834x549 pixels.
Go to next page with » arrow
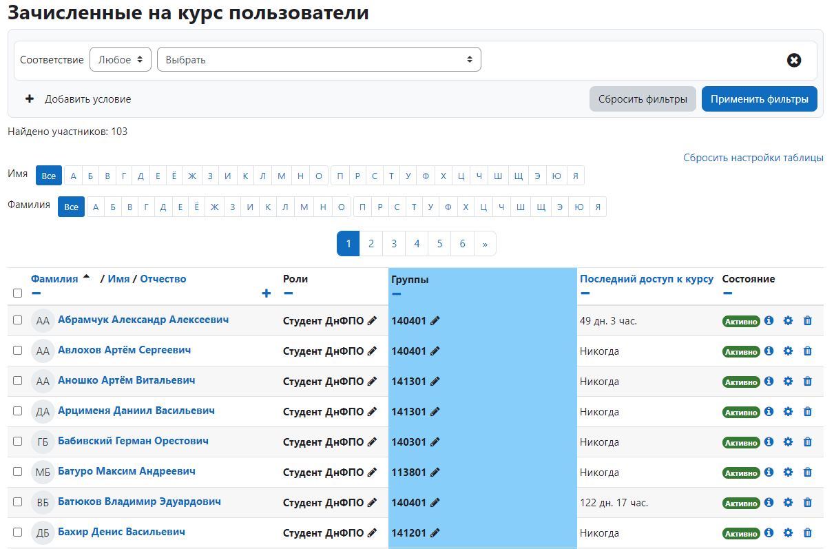[485, 244]
